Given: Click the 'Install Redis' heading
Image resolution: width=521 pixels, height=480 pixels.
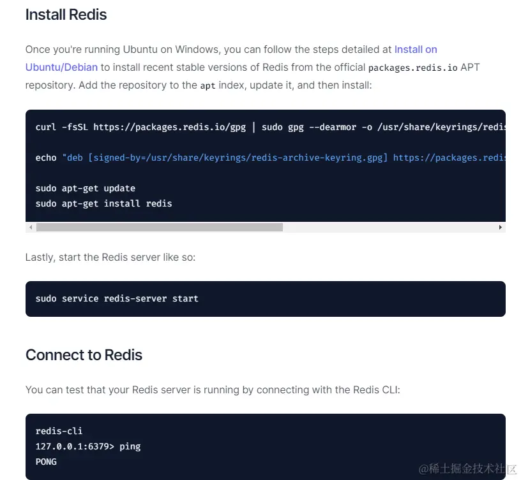Looking at the screenshot, I should 66,15.
